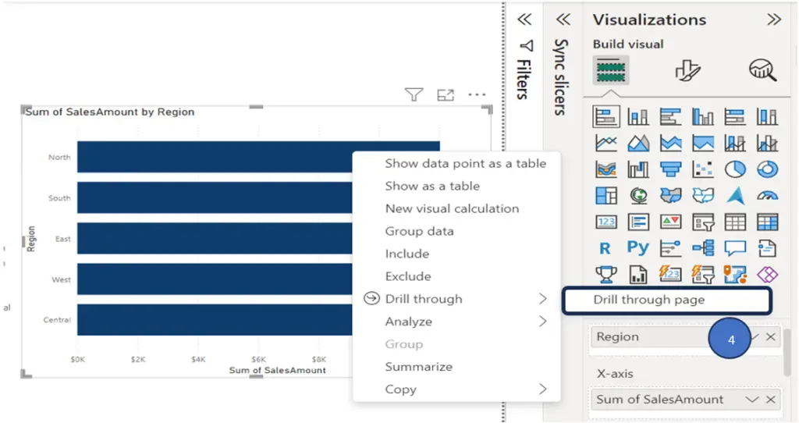Collapse the Visualizations pane
Screen dimensions: 799x423
click(x=774, y=20)
